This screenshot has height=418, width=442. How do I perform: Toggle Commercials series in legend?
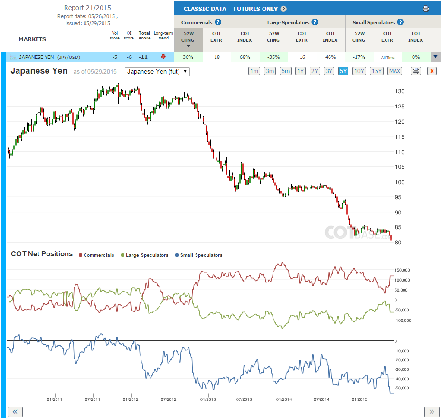click(x=96, y=255)
